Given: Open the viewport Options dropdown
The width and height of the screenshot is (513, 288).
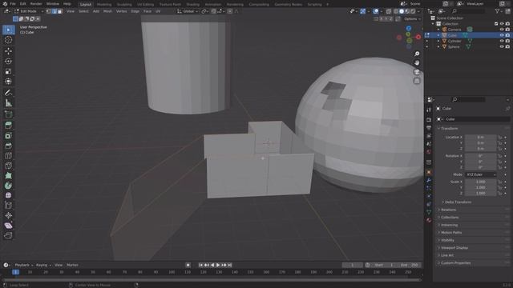Looking at the screenshot, I should pyautogui.click(x=412, y=19).
